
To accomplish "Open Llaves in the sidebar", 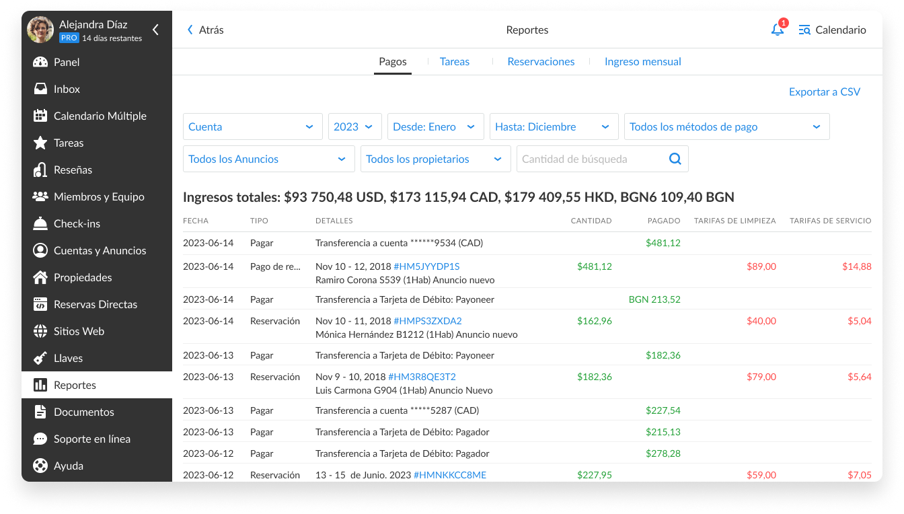I will [68, 358].
